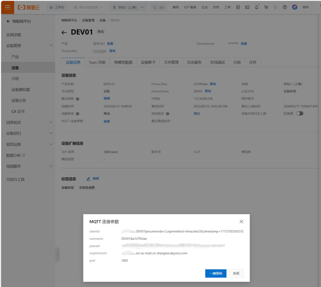Open the 华东2 (上海) region dropdown
This screenshot has width=321, height=287.
pos(128,7)
